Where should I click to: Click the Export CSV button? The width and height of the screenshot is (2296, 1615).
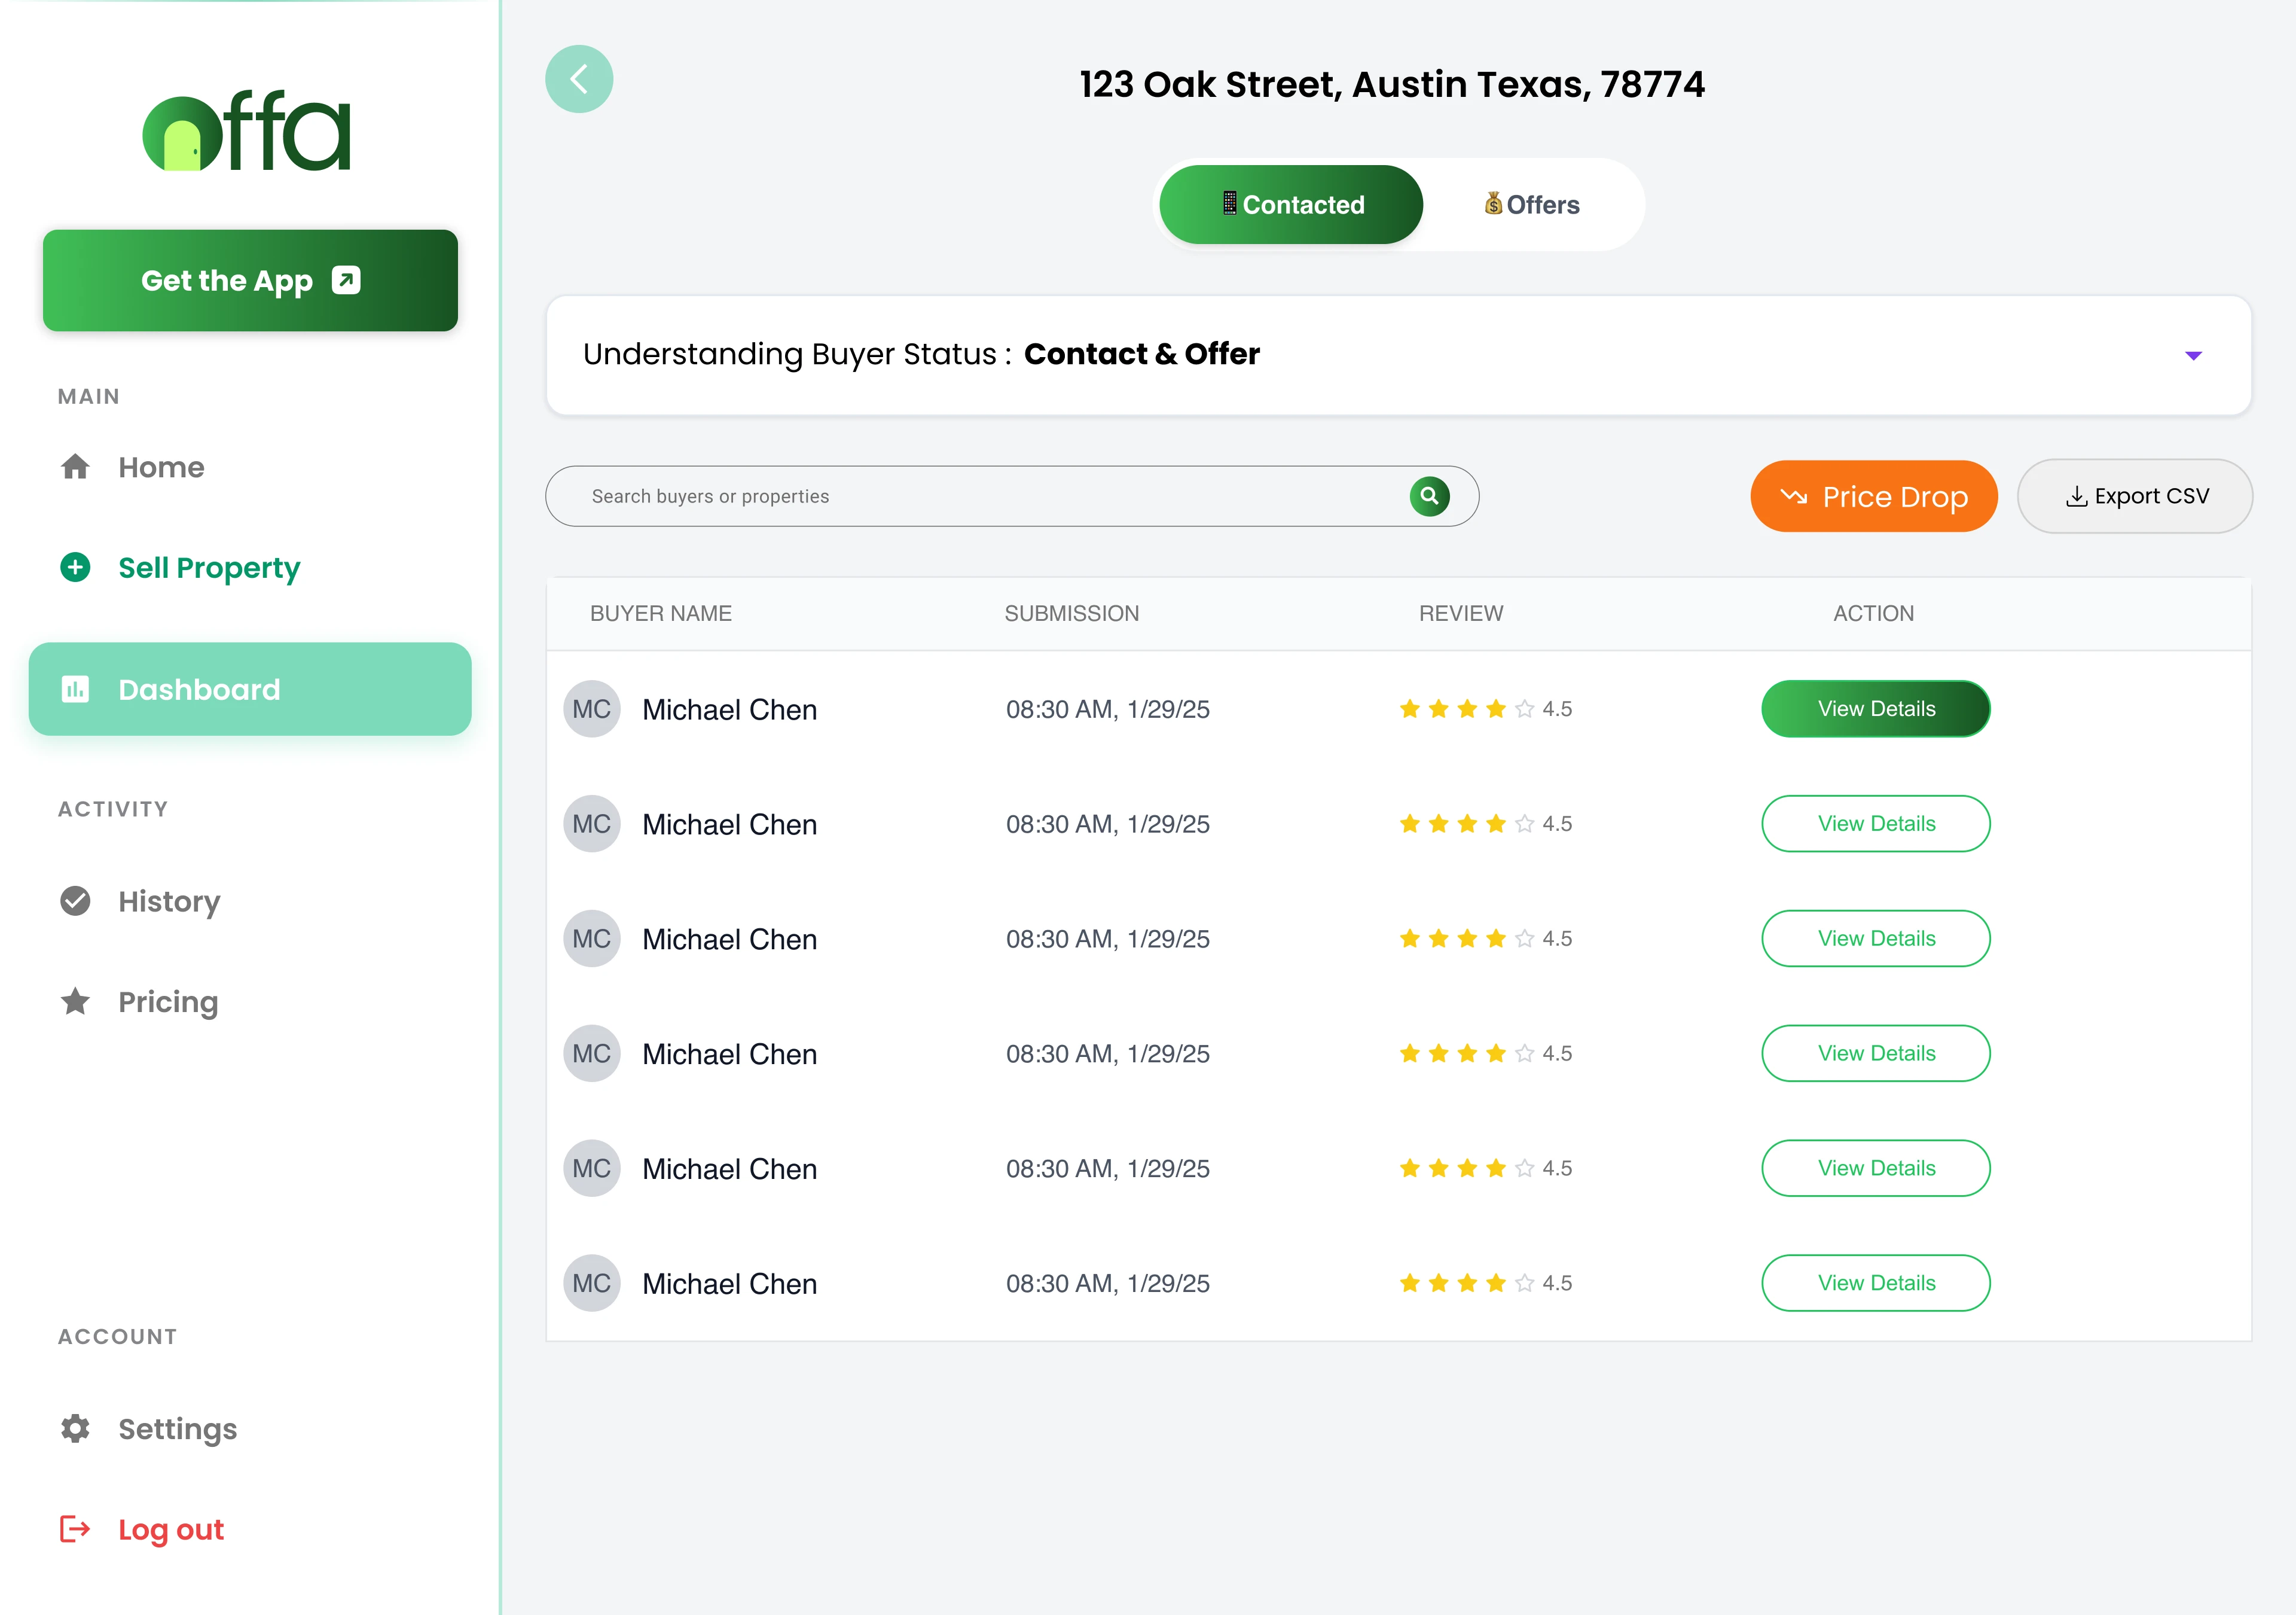tap(2135, 496)
